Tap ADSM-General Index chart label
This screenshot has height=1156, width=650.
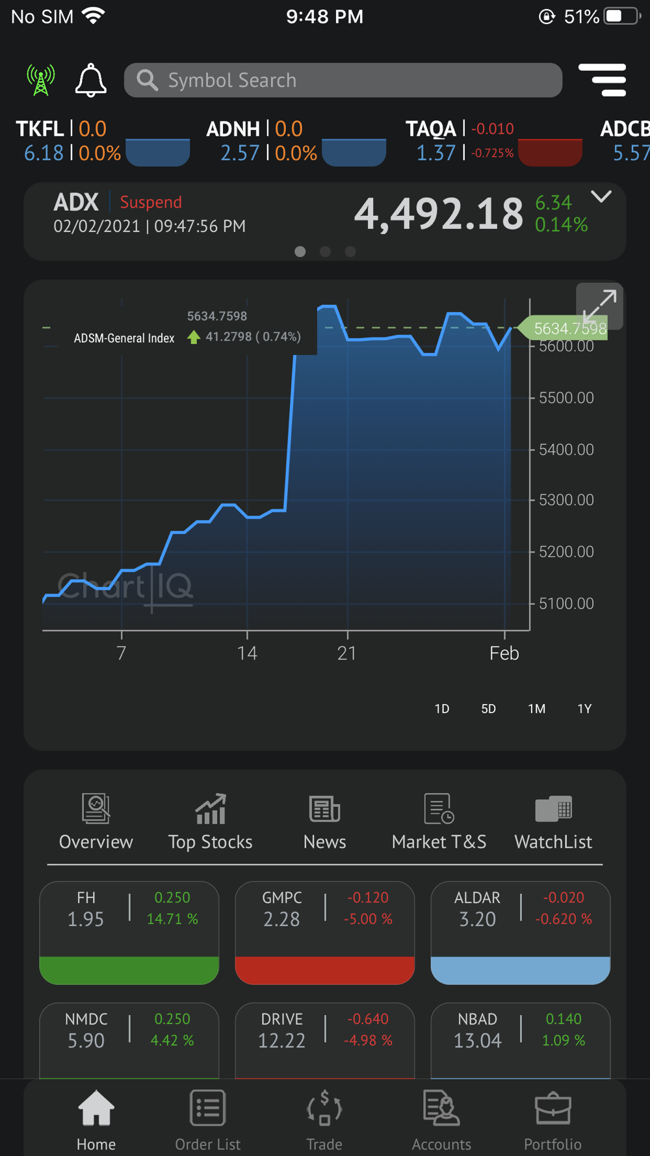pos(124,338)
